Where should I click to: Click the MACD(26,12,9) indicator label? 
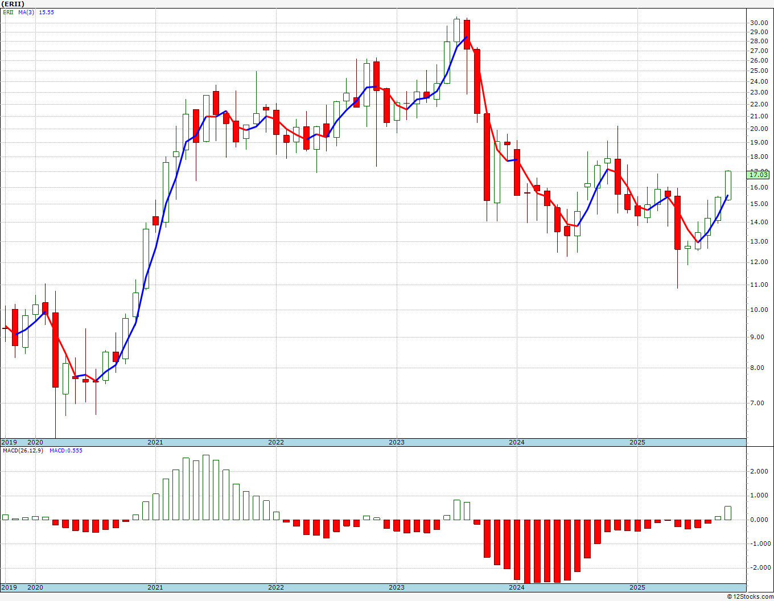23,450
